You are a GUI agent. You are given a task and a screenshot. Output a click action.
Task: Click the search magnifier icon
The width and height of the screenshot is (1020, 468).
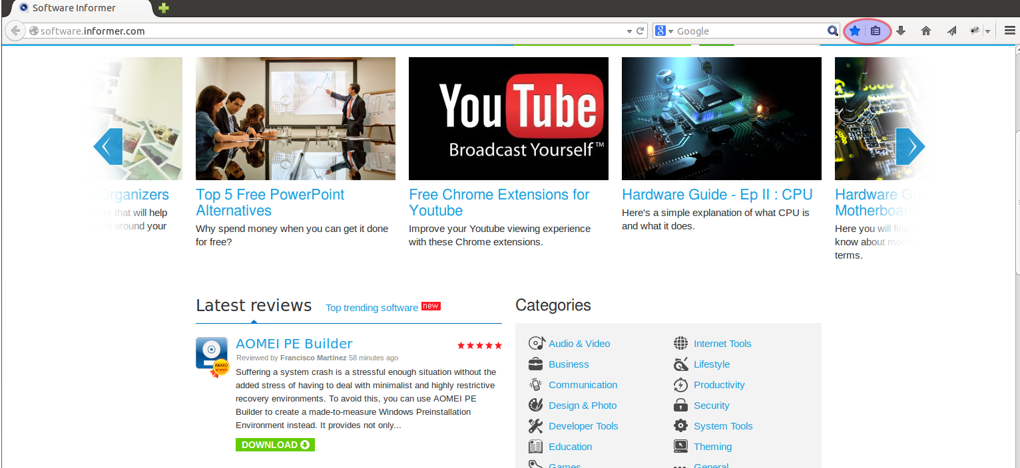(833, 31)
